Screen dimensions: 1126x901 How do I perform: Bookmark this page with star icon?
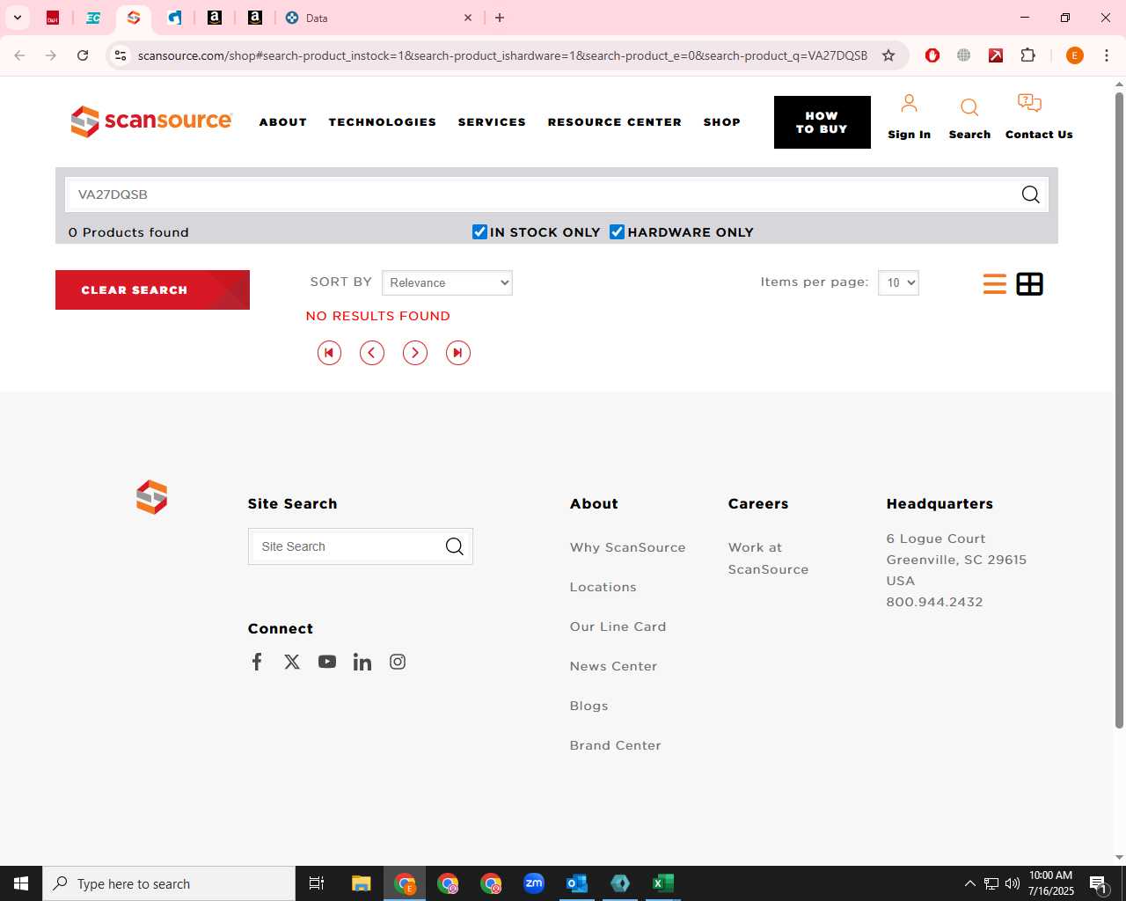coord(888,55)
